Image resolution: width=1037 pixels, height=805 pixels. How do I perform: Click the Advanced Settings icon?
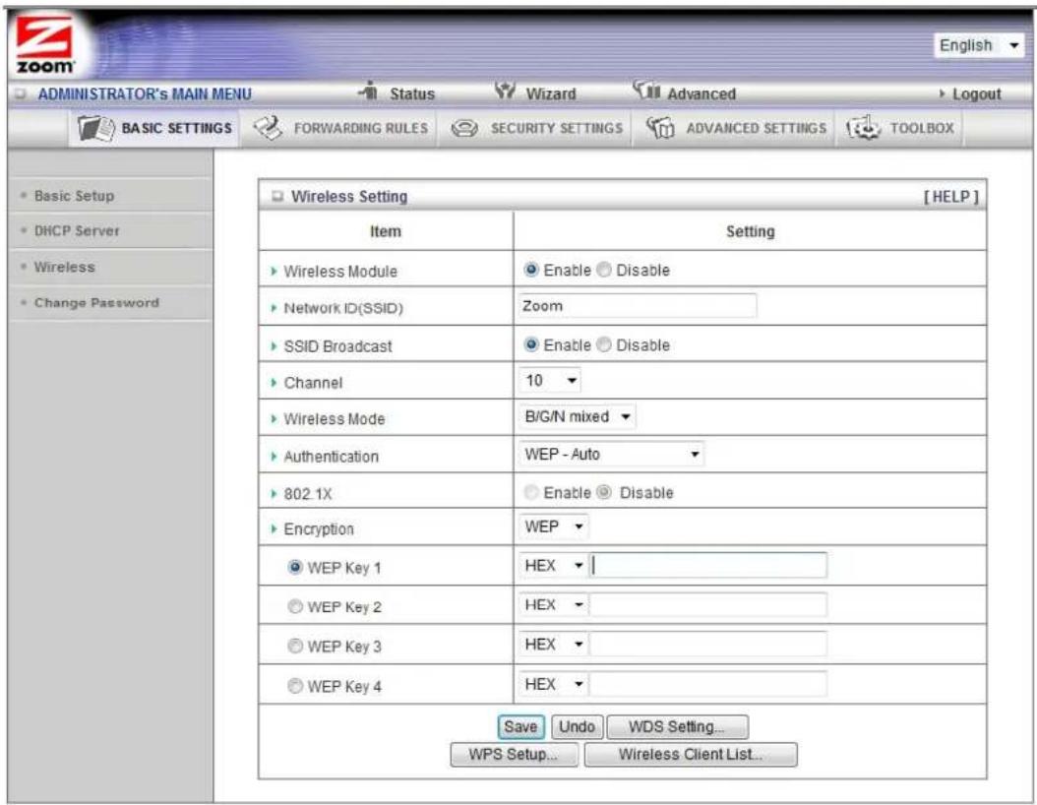coord(660,128)
